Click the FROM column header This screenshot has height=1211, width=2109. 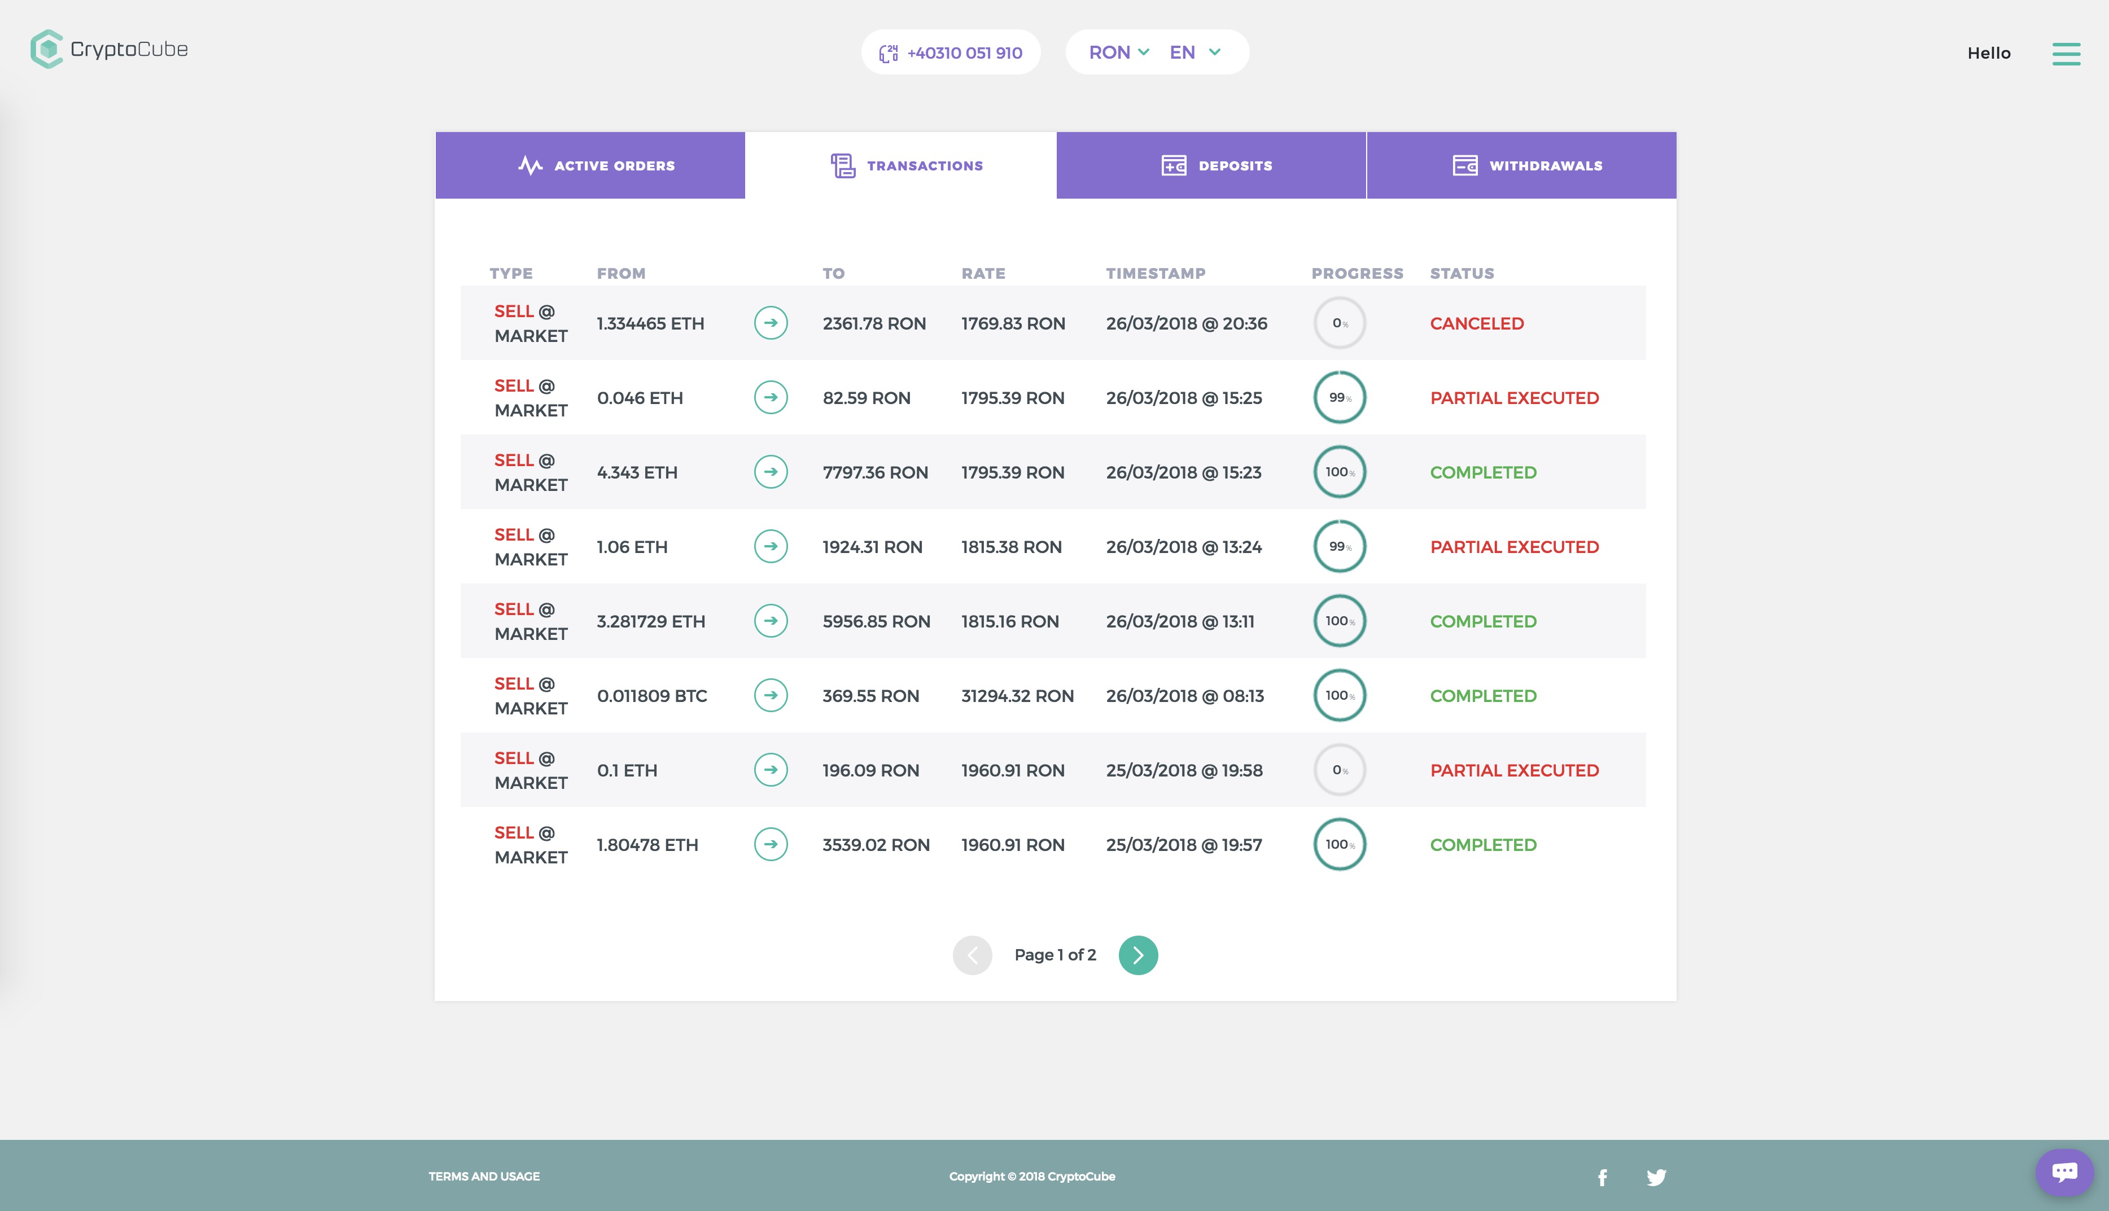click(x=620, y=273)
